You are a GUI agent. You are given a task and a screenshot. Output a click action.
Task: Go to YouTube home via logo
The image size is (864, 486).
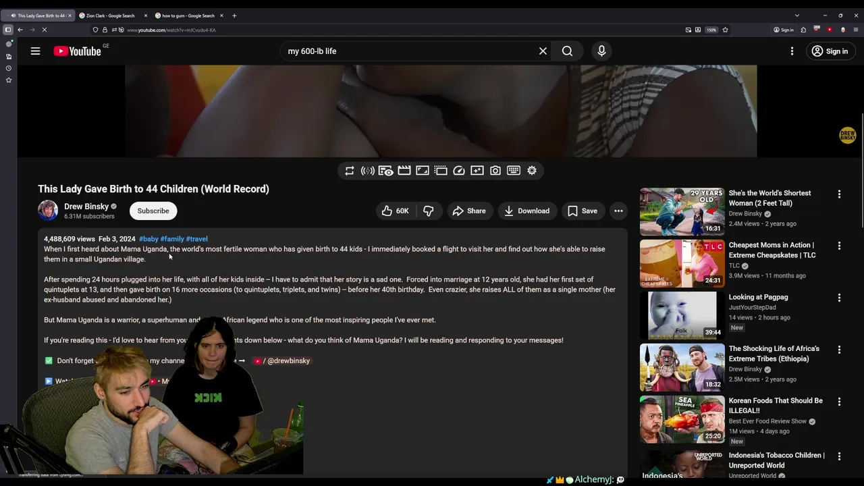pos(77,51)
